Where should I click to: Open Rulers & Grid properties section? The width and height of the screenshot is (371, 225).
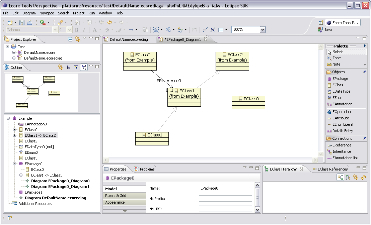[125, 196]
